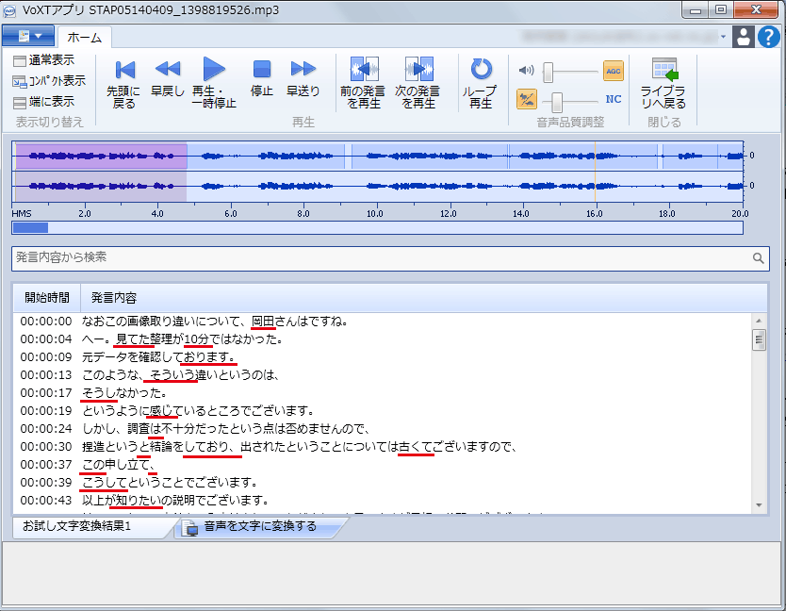Viewport: 786px width, 611px height.
Task: Toggle the NC noise cancel button
Action: (x=614, y=99)
